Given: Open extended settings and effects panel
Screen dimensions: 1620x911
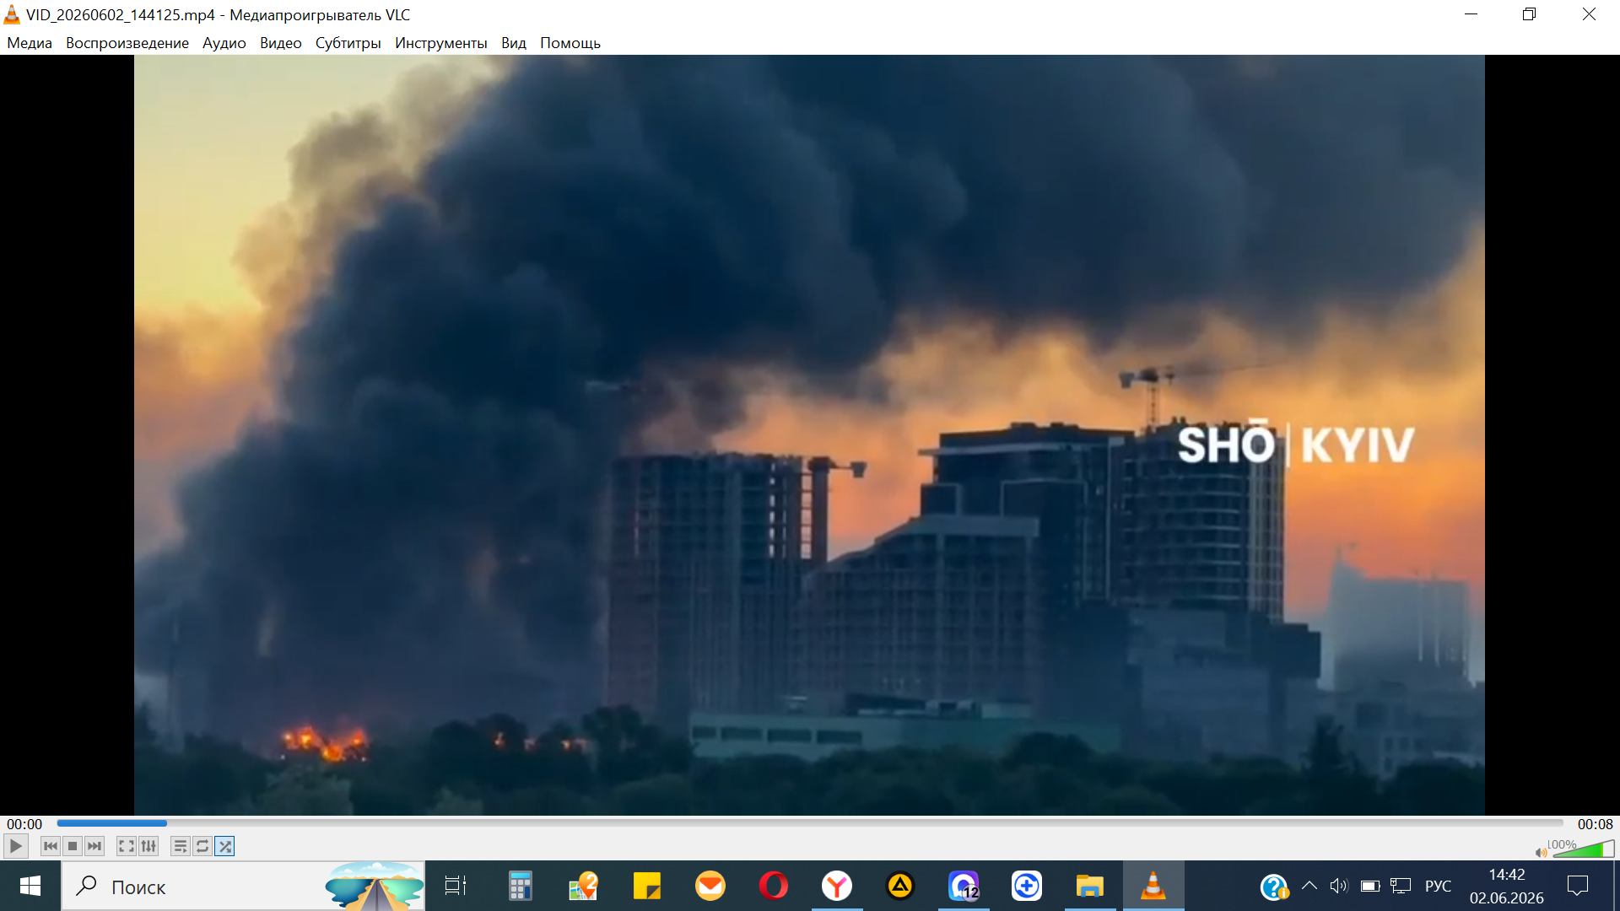Looking at the screenshot, I should (148, 846).
